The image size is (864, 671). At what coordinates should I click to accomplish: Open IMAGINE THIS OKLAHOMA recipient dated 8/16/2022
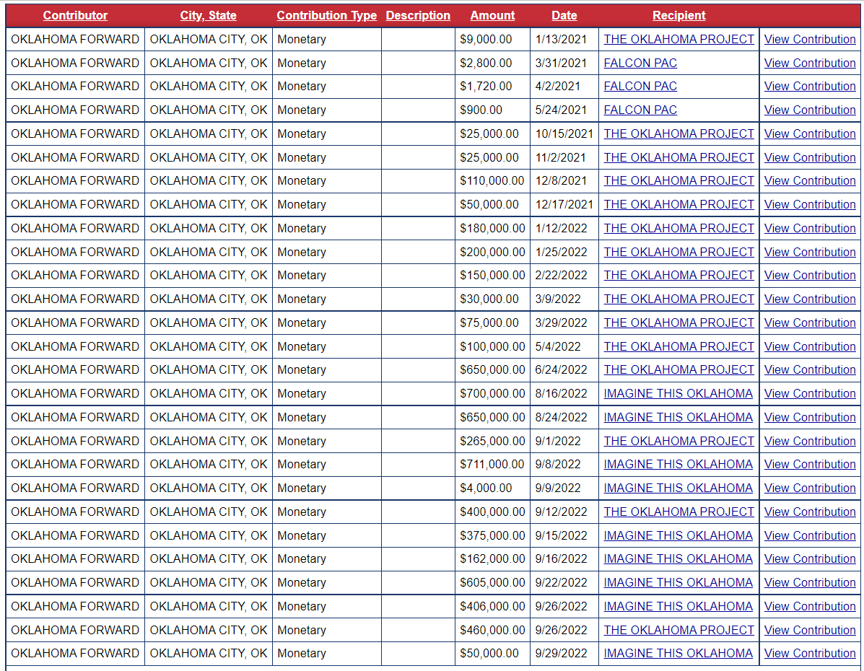[678, 393]
